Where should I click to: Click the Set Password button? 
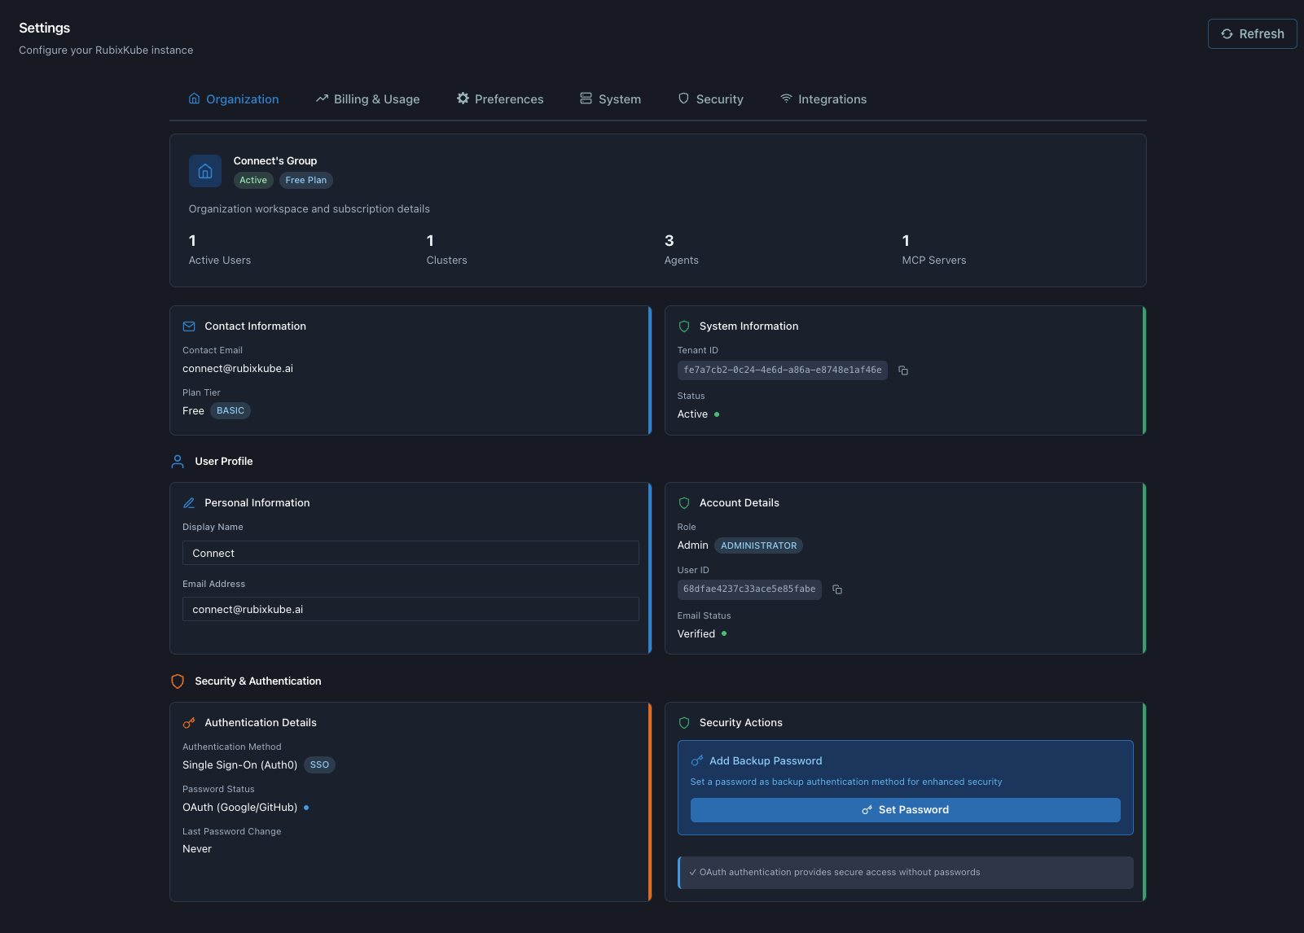(905, 810)
